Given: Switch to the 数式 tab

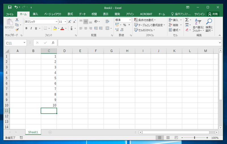Looking at the screenshot, I should (70, 14).
